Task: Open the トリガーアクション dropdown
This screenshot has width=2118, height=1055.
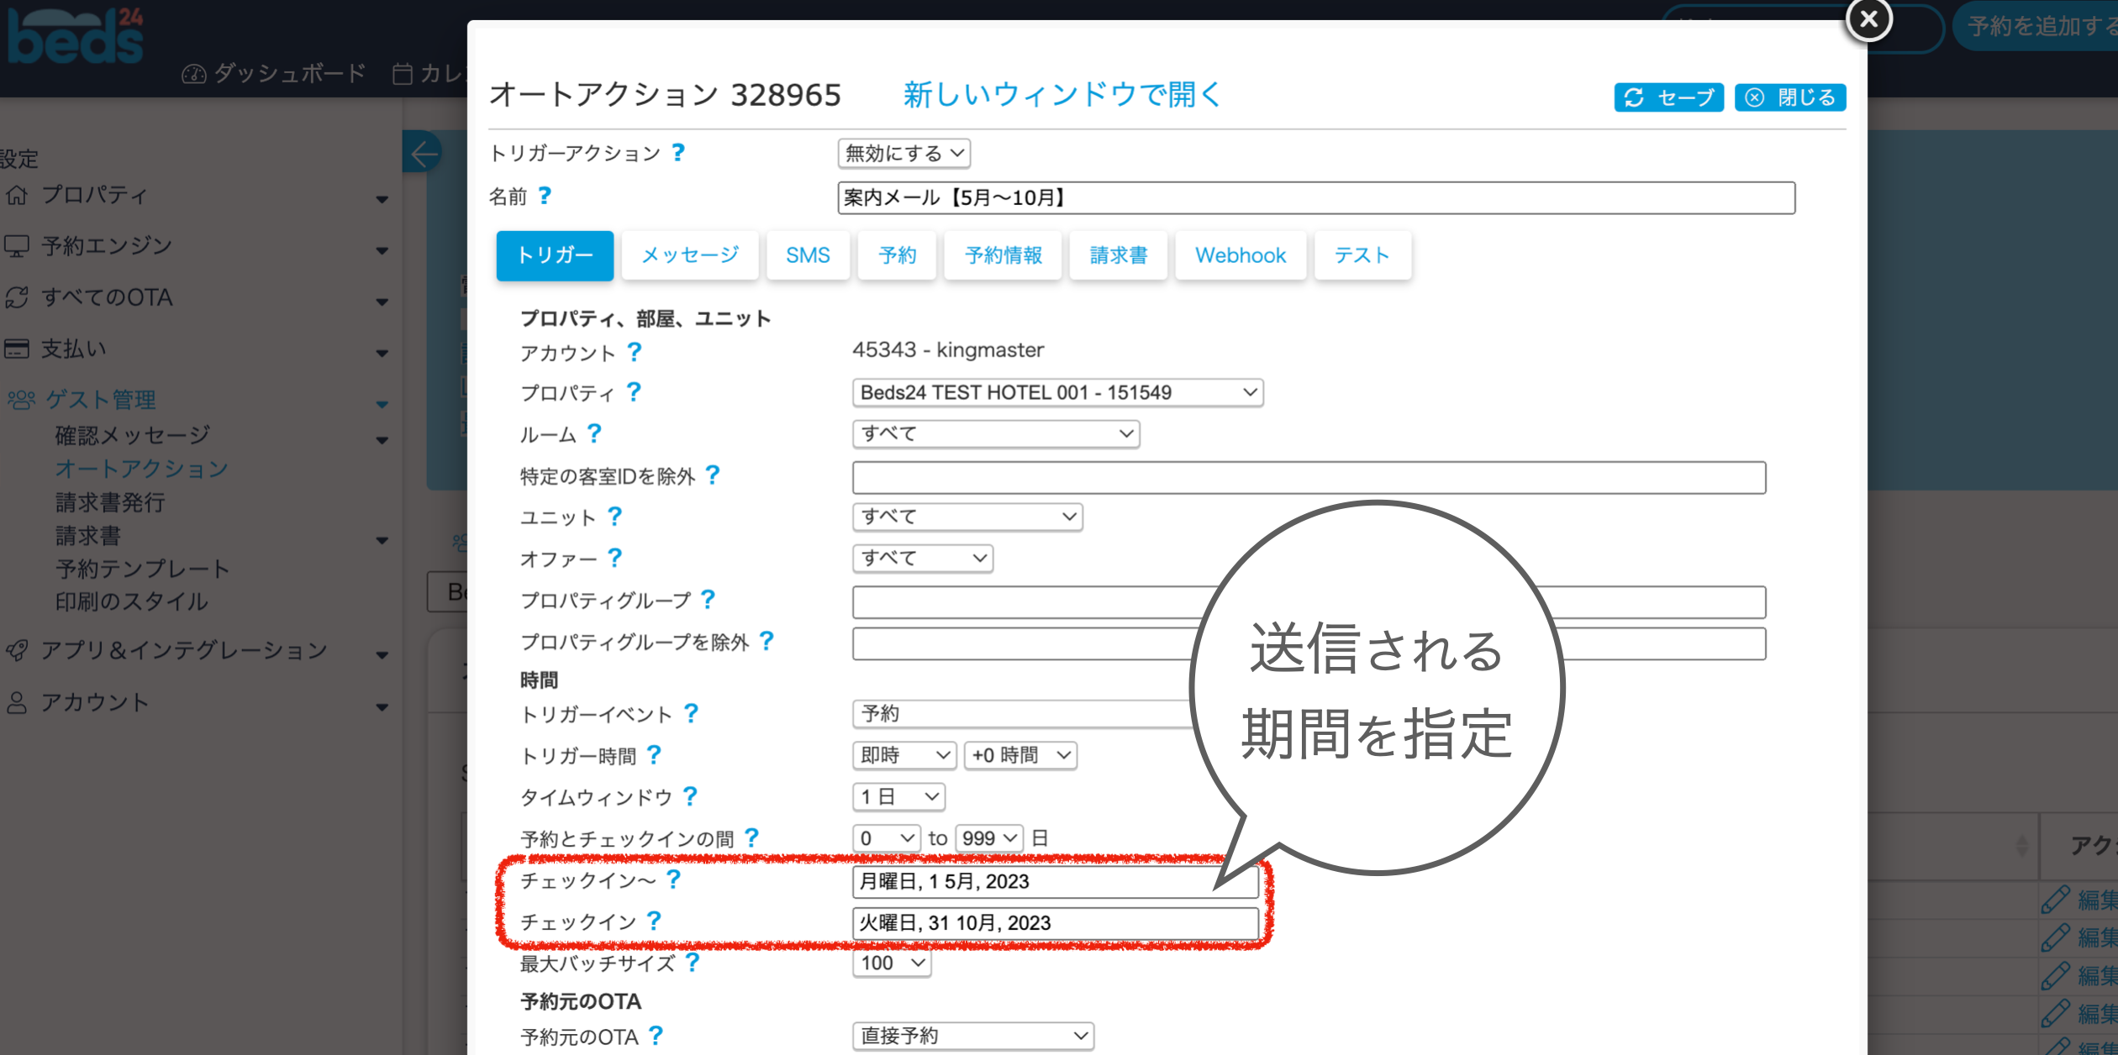Action: click(904, 153)
